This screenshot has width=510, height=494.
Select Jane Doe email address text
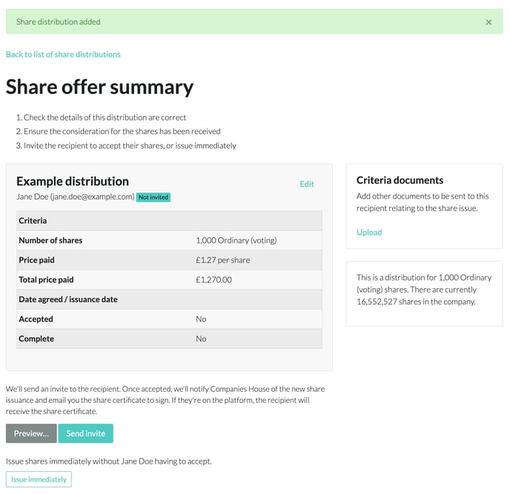click(x=92, y=196)
